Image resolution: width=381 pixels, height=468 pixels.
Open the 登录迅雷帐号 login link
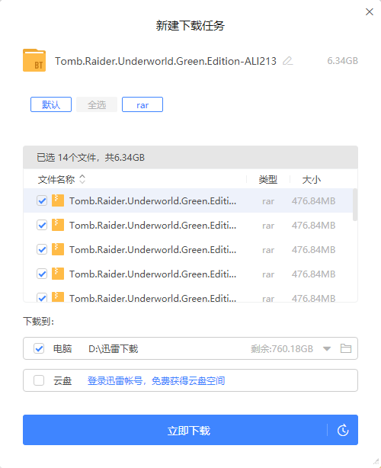point(156,381)
